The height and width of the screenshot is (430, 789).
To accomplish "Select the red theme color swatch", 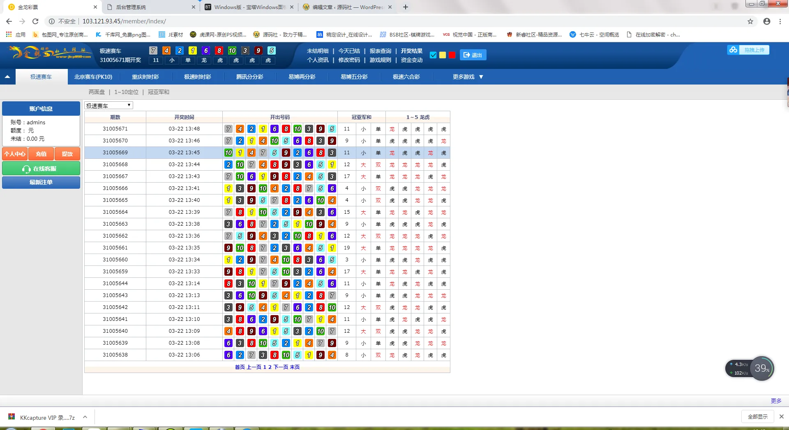I will (452, 55).
